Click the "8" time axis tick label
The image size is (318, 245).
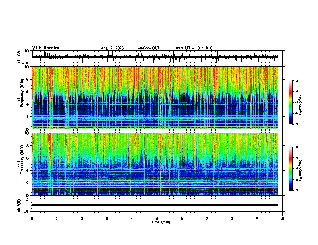pos(232,219)
